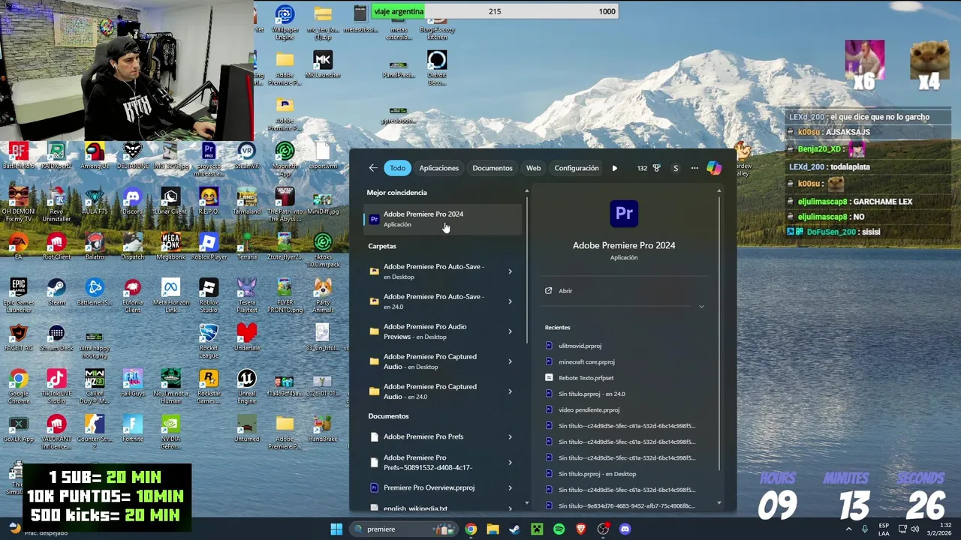
Task: Open Spotify from the taskbar
Action: (559, 529)
